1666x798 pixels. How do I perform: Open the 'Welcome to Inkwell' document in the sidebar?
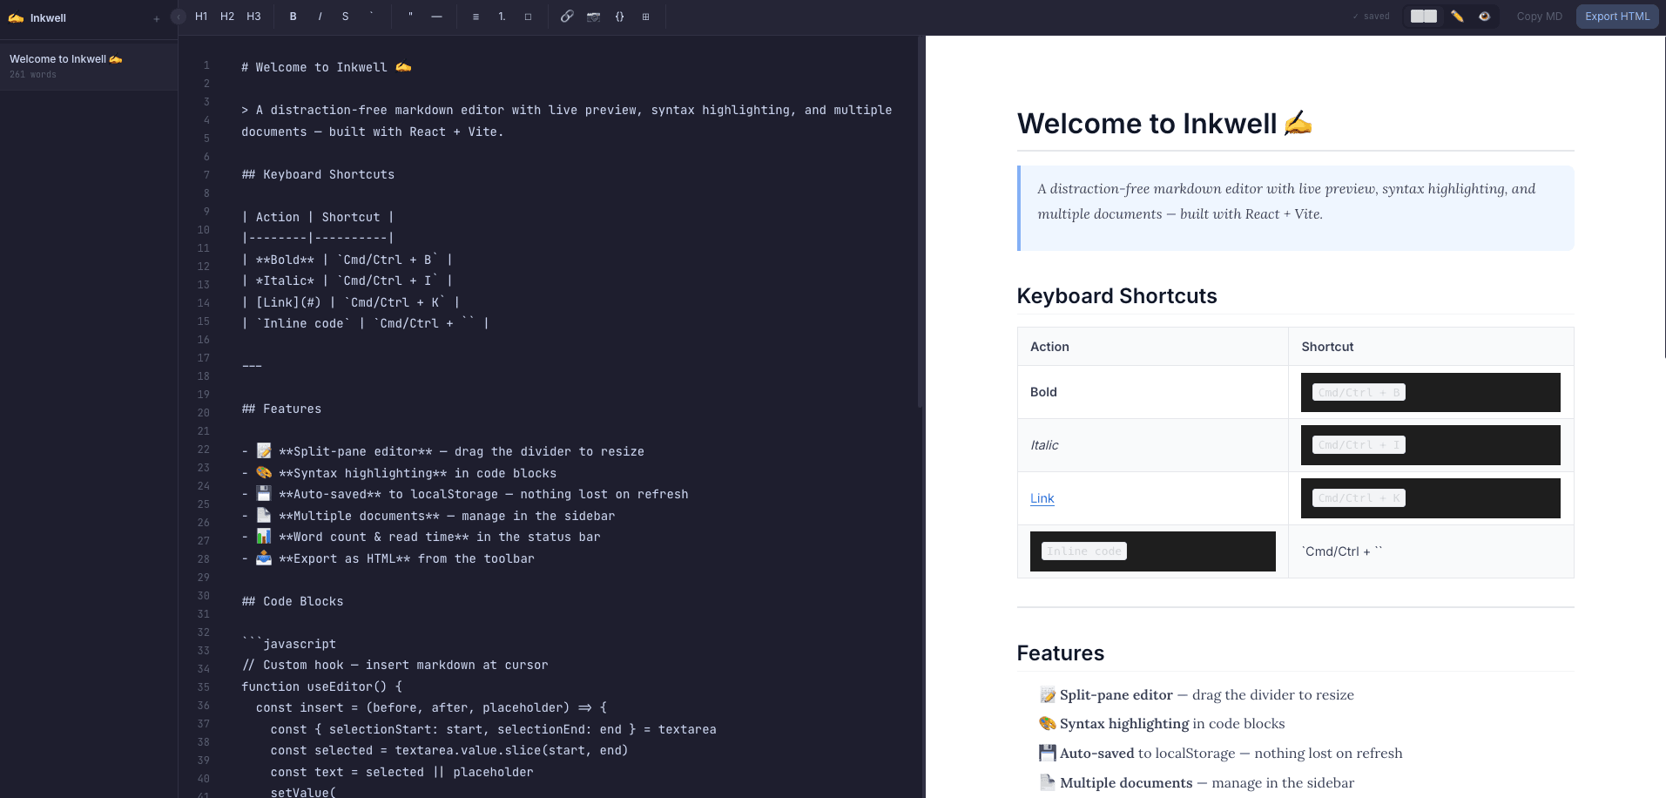click(x=89, y=66)
